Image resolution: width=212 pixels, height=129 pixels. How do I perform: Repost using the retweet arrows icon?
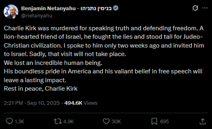[58, 121]
